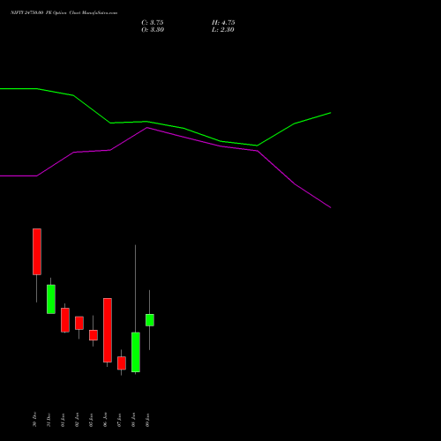Click the NIFTY 24750.00 PE Option chart title
This screenshot has width=441, height=441.
(x=64, y=12)
